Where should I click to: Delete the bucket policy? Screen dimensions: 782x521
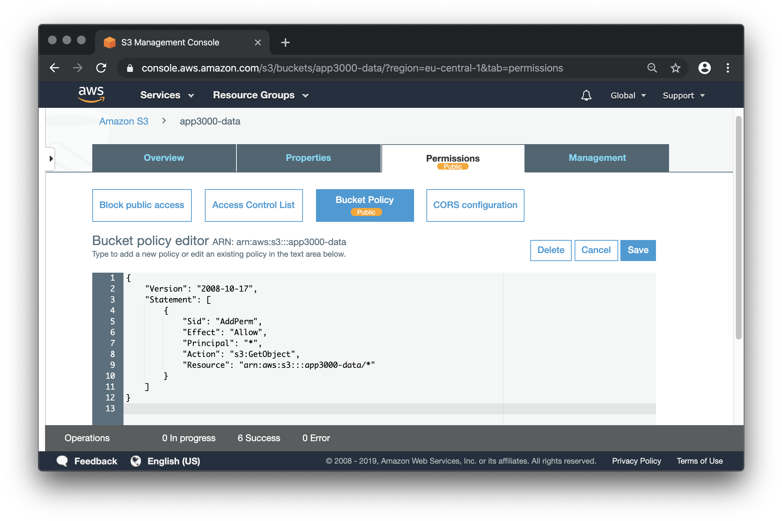coord(551,250)
